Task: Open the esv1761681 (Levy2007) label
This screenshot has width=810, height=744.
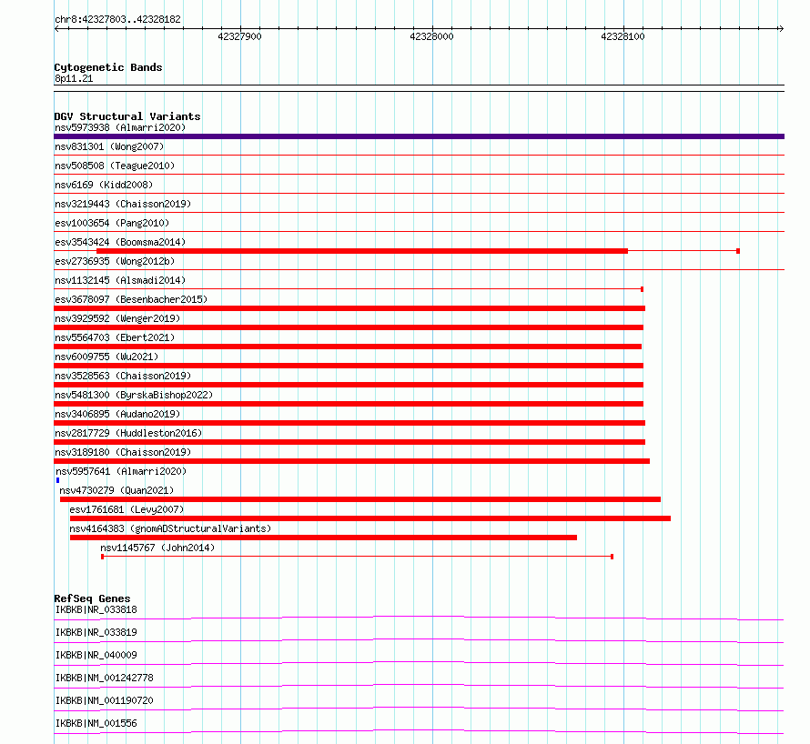Action: (127, 509)
